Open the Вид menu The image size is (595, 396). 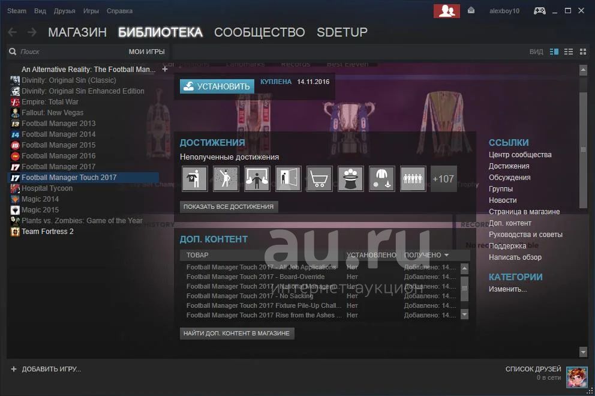click(40, 11)
